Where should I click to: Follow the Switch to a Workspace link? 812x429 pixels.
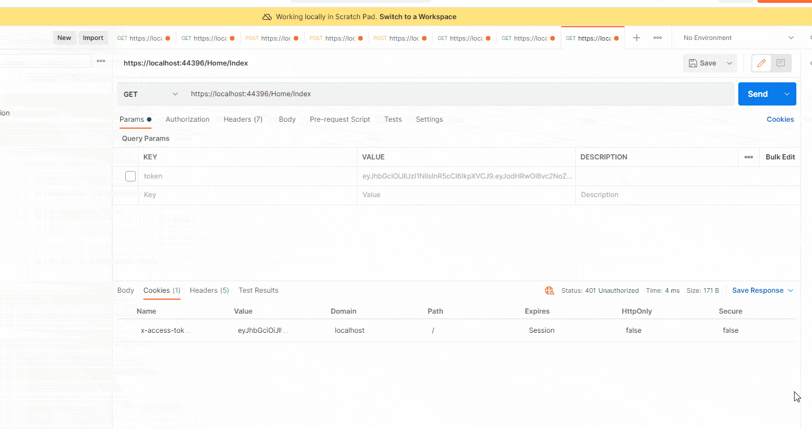click(x=418, y=17)
